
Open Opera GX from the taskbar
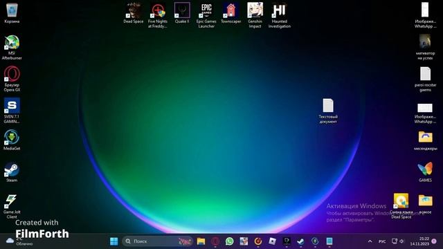click(215, 241)
